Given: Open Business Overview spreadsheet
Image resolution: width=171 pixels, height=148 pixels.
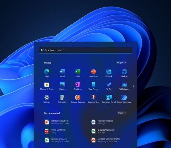Looking at the screenshot, I should 57,140.
